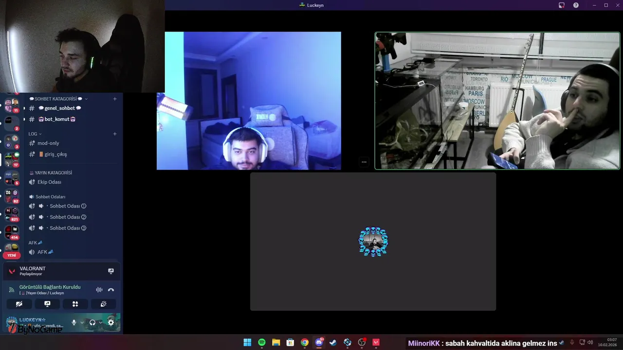The width and height of the screenshot is (623, 350).
Task: Launch Spotify from the taskbar
Action: (262, 342)
